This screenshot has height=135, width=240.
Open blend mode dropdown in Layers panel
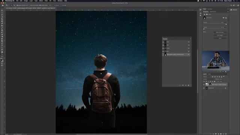click(209, 79)
